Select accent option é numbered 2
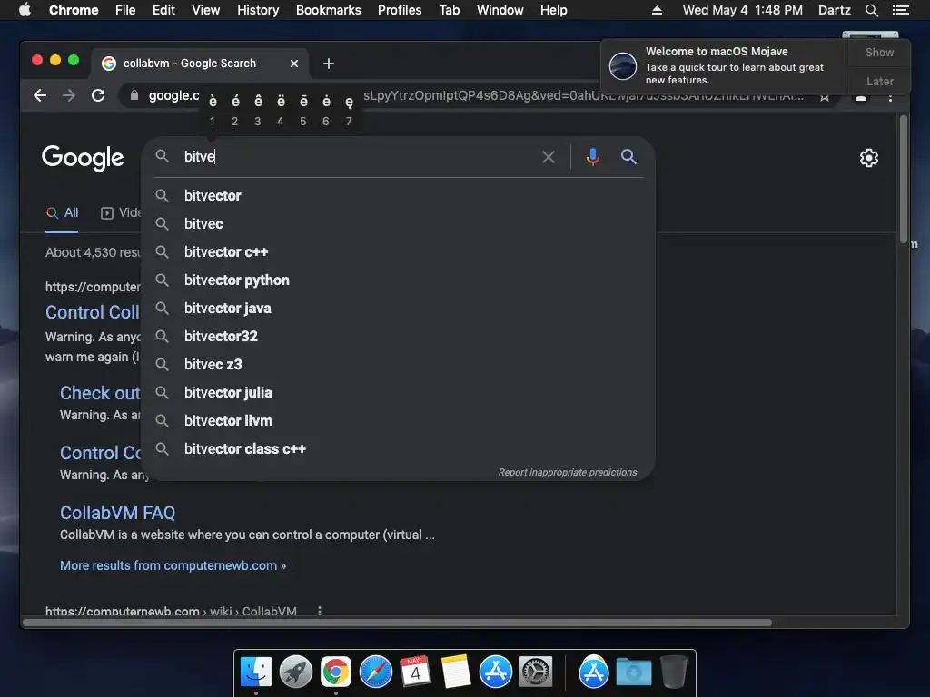 [235, 110]
